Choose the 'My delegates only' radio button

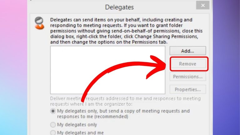(53, 125)
